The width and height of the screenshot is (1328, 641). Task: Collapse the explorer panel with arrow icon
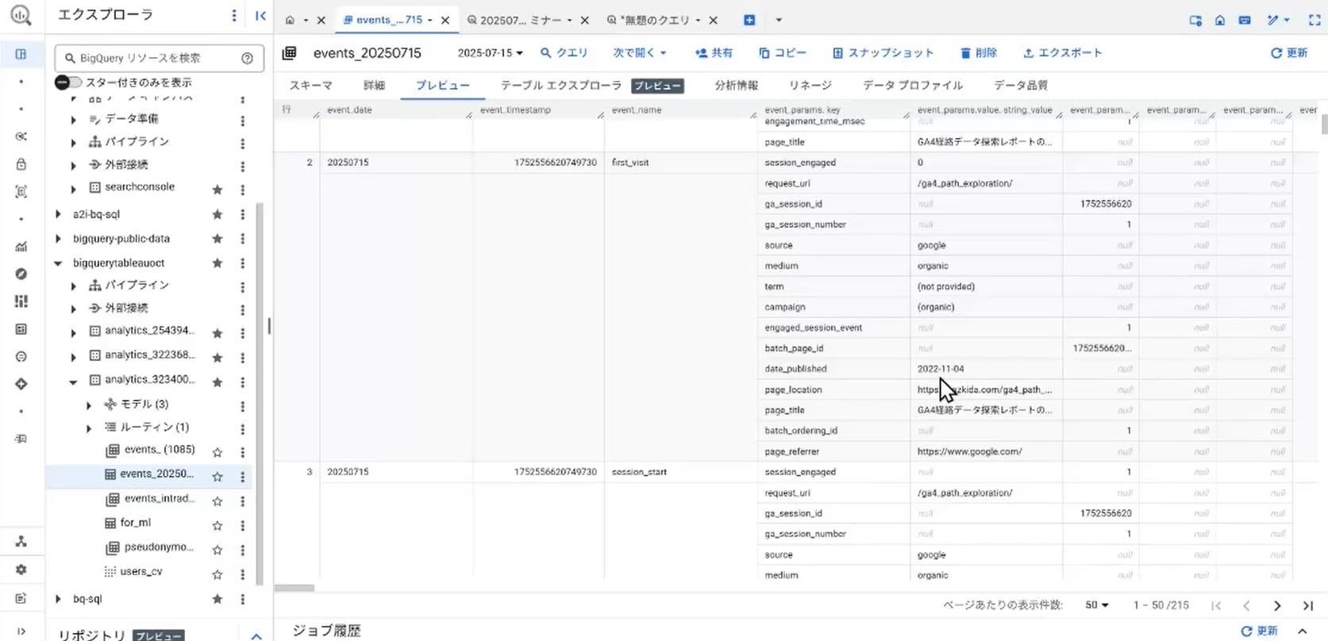pyautogui.click(x=260, y=16)
